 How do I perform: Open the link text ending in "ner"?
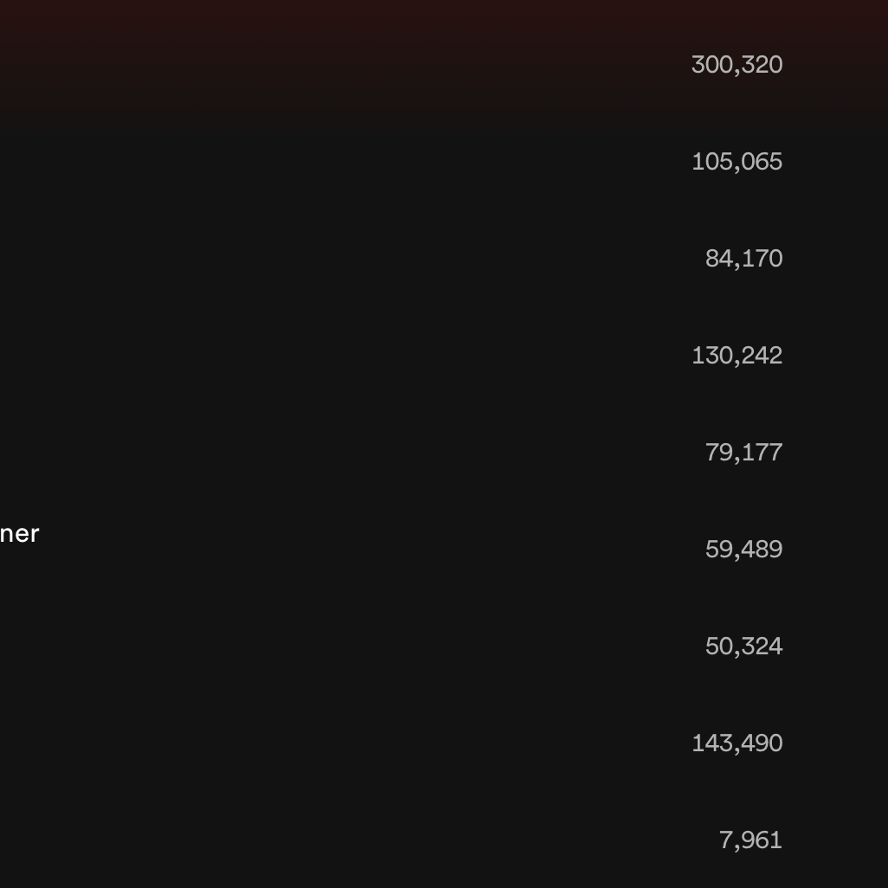(19, 534)
